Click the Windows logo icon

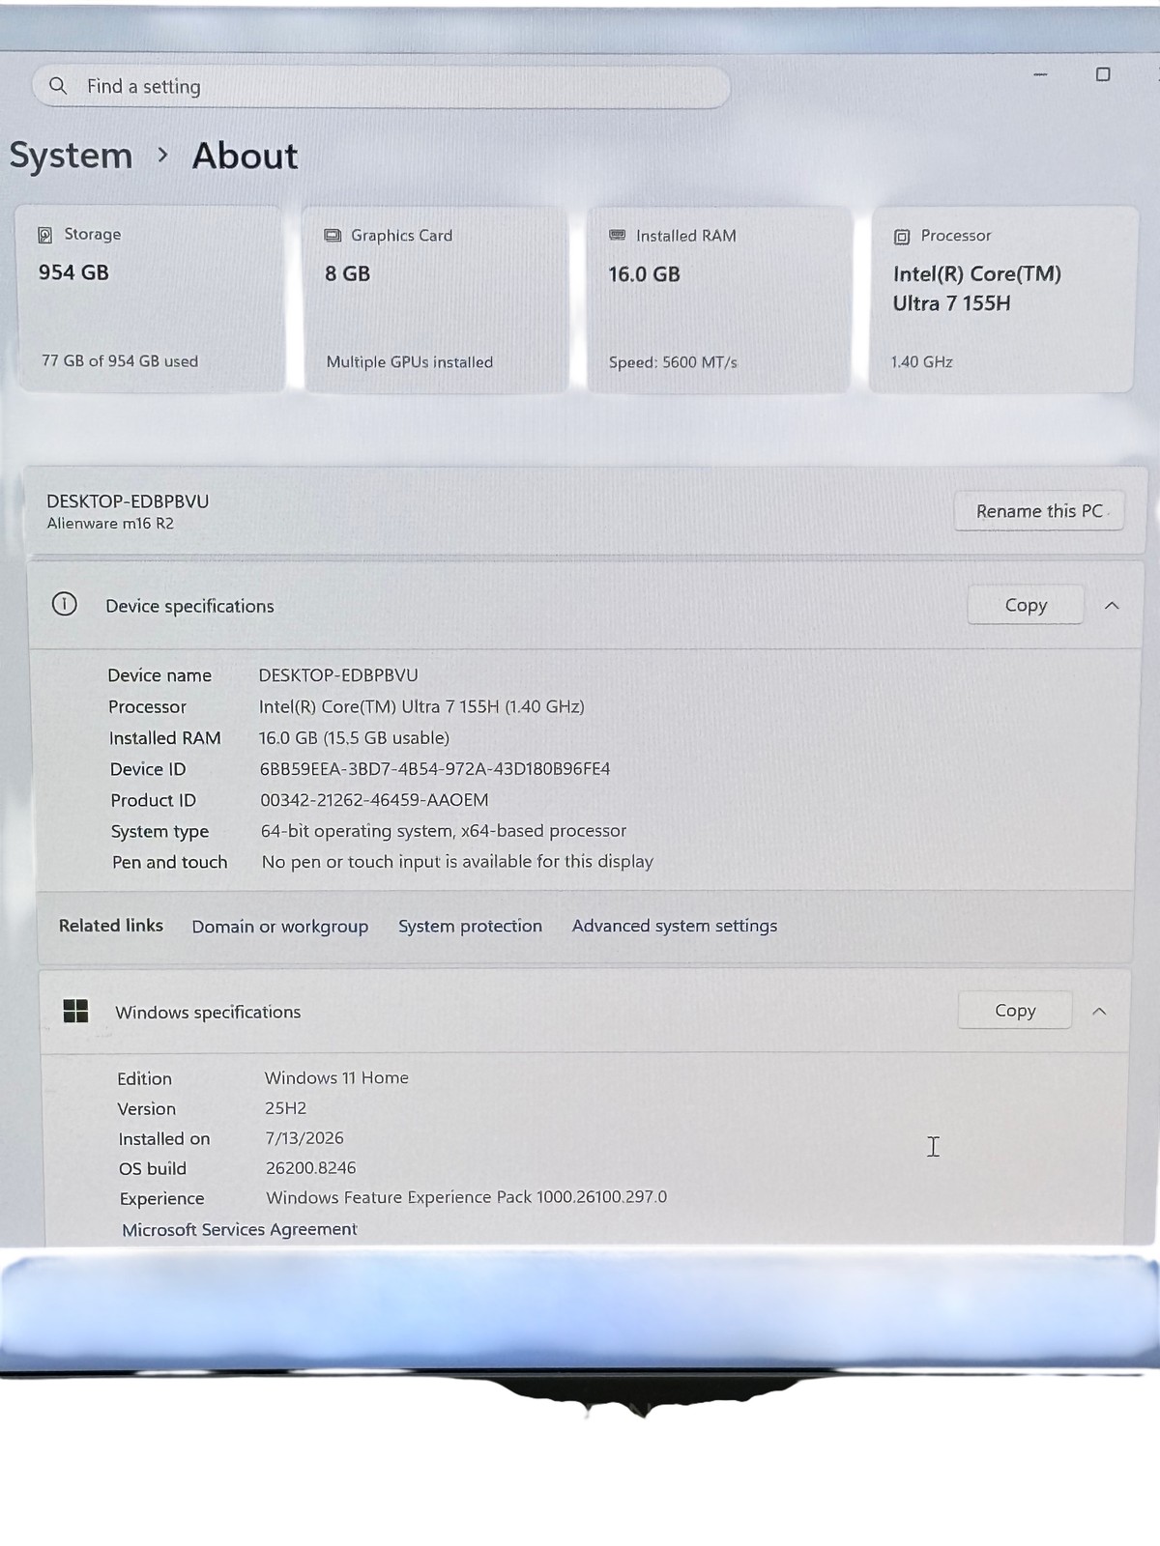point(75,1011)
